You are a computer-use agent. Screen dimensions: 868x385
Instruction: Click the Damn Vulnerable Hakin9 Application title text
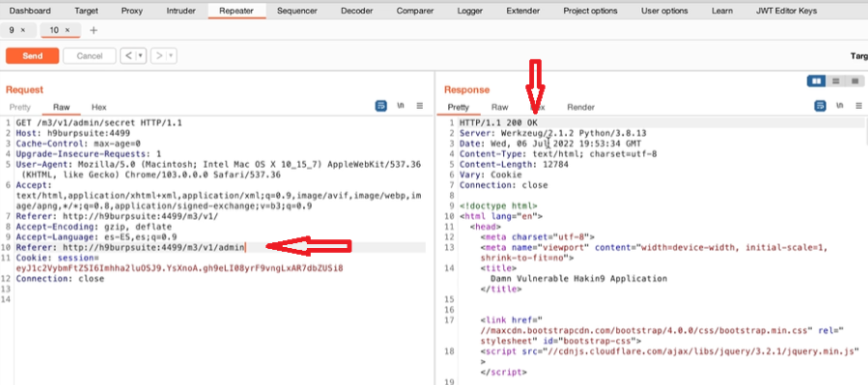(x=578, y=279)
